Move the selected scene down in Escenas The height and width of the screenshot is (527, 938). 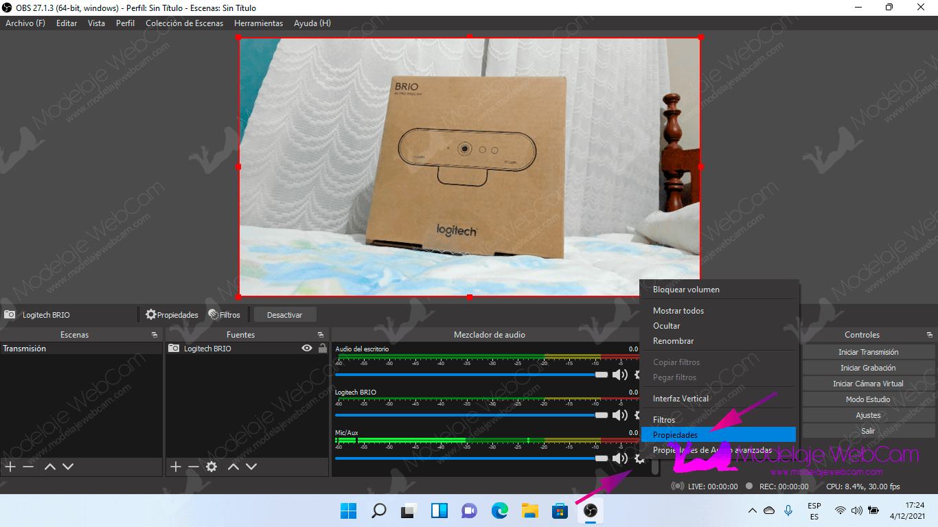pyautogui.click(x=68, y=467)
